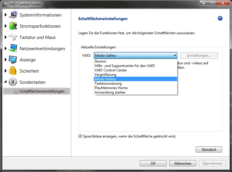Uncheck Sprechblase anzeigen checkbox

coord(80,136)
